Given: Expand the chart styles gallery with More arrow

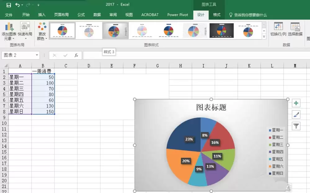Looking at the screenshot, I should click(263, 36).
